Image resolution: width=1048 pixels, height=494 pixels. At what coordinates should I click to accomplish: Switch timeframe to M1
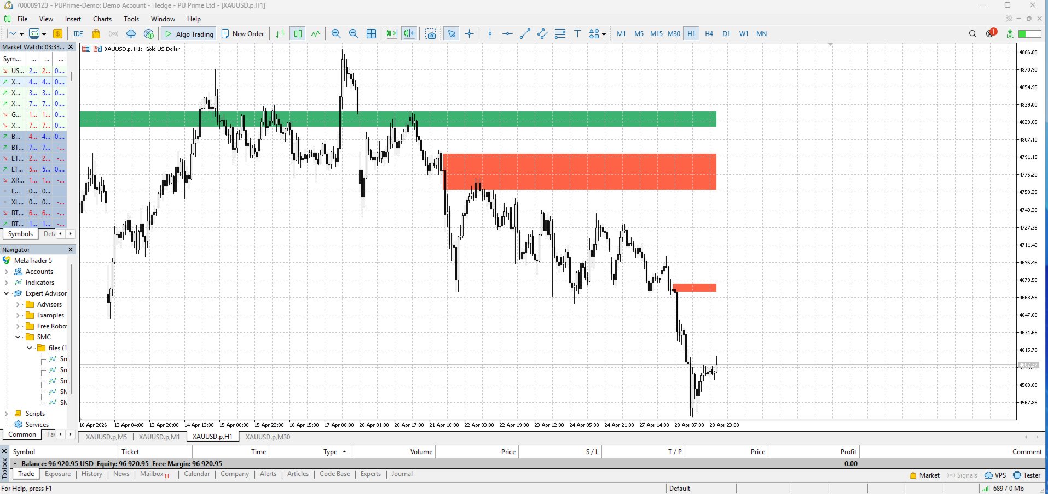click(621, 34)
